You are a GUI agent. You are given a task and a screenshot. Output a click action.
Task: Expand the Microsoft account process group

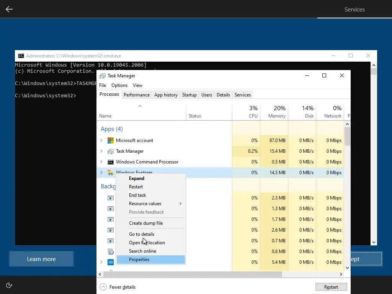[x=101, y=140]
